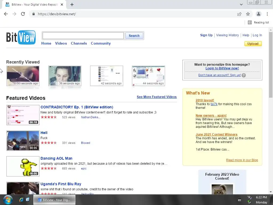The width and height of the screenshot is (273, 205).
Task: Rate Dancing AOL Man using its stars
Action: point(49,168)
